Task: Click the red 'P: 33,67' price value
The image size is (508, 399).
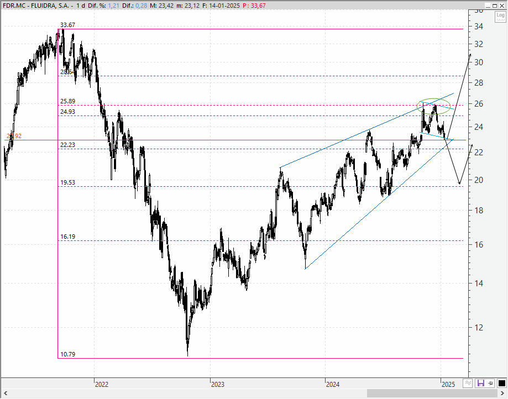Action: pos(254,6)
